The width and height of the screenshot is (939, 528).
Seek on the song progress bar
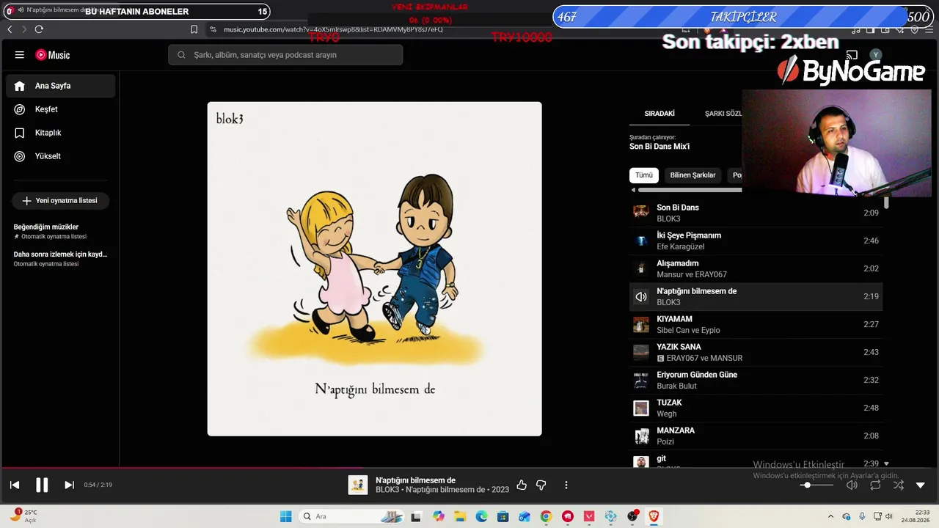tap(469, 467)
